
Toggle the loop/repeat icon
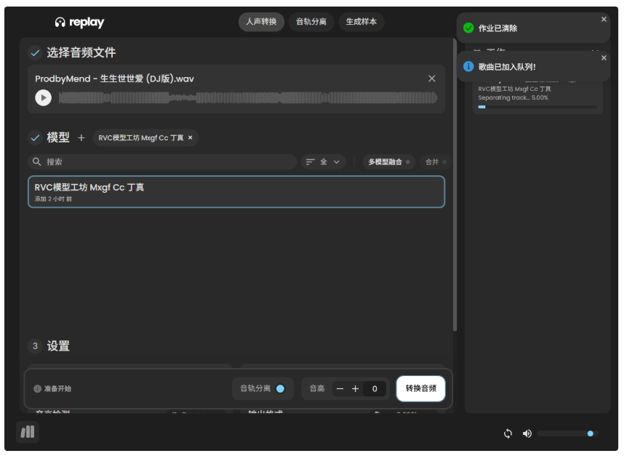pos(508,433)
